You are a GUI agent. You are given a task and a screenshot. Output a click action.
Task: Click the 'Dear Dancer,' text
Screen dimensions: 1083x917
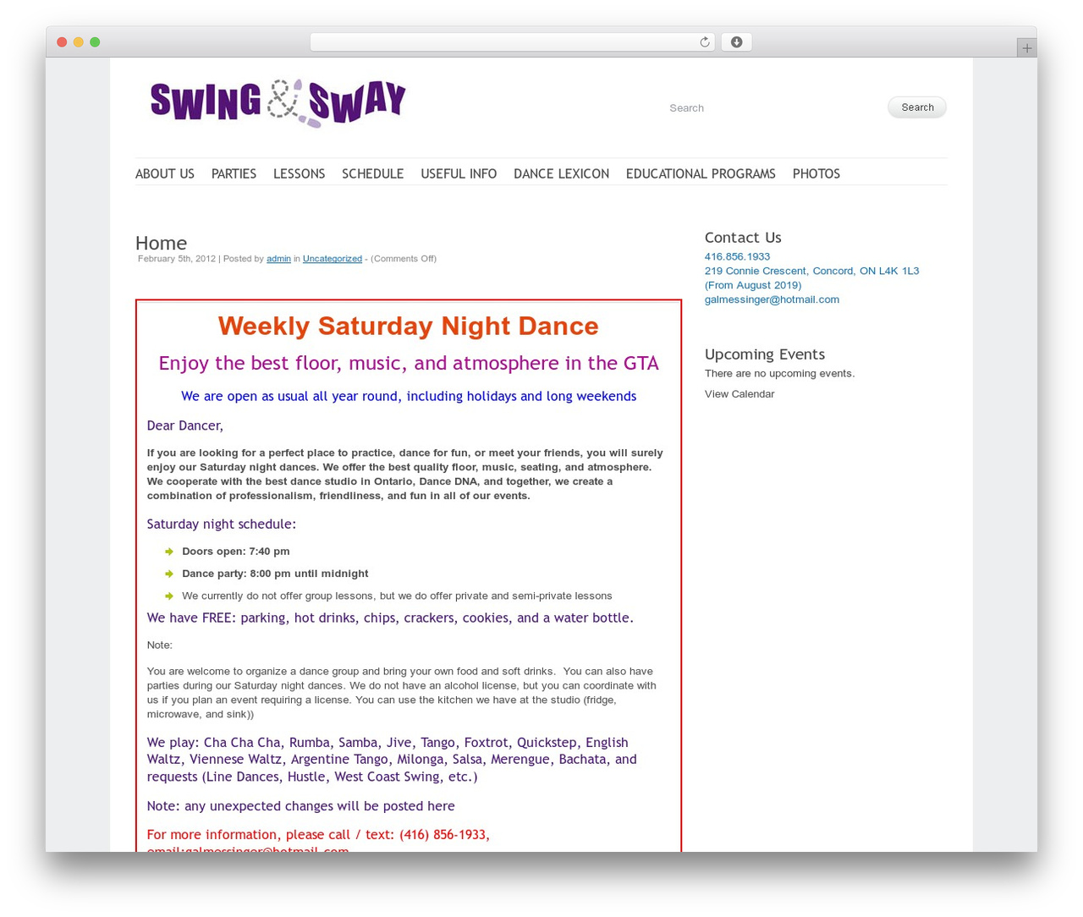point(185,426)
